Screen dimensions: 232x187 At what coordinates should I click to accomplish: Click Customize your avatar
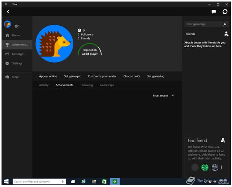[x=102, y=76]
